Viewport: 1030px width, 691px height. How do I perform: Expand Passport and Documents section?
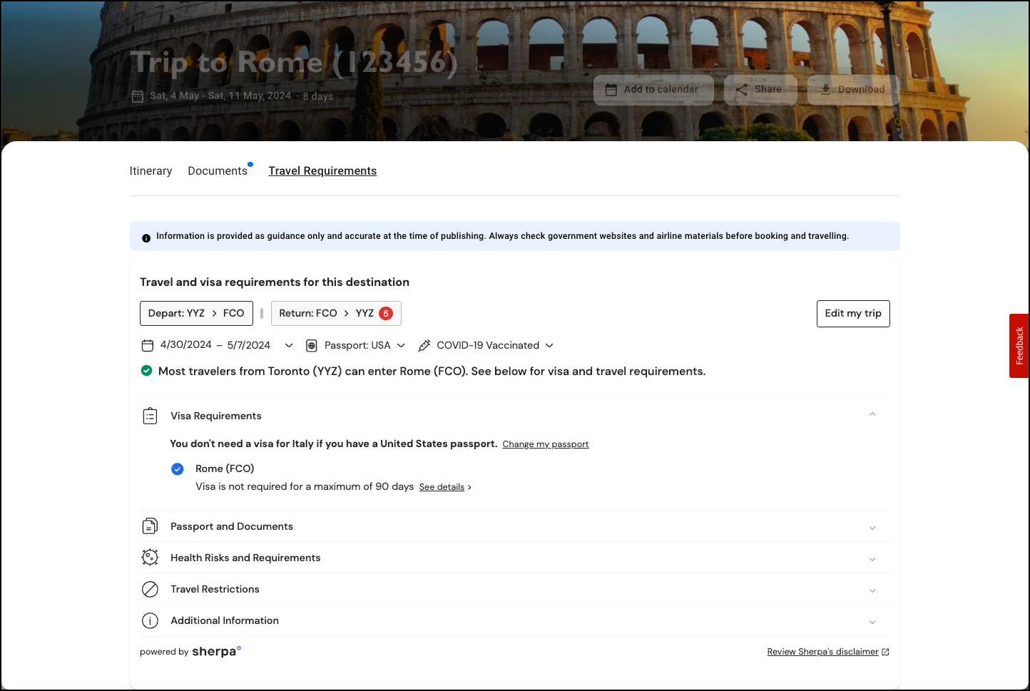(515, 526)
